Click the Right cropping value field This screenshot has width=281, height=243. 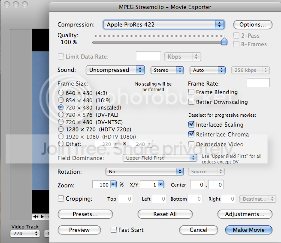pos(229,199)
